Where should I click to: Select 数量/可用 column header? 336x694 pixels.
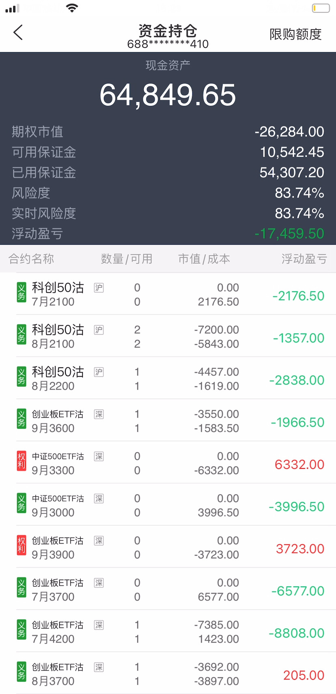(x=127, y=259)
